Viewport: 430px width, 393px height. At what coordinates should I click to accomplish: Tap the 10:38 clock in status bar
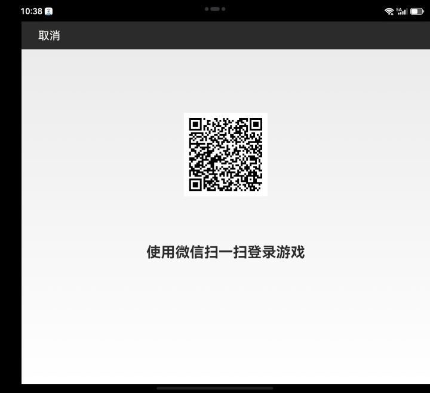(31, 11)
